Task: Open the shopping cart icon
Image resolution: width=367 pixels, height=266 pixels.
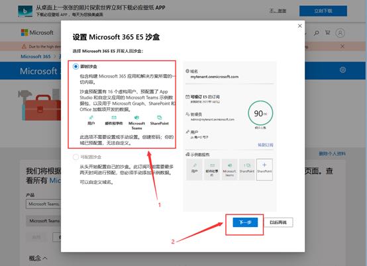Action: pos(328,32)
